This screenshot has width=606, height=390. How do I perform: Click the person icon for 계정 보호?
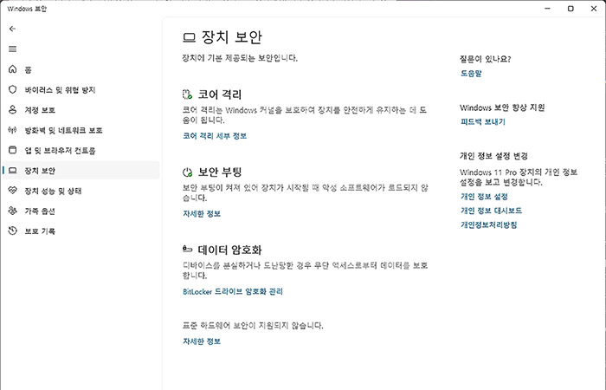click(x=12, y=110)
